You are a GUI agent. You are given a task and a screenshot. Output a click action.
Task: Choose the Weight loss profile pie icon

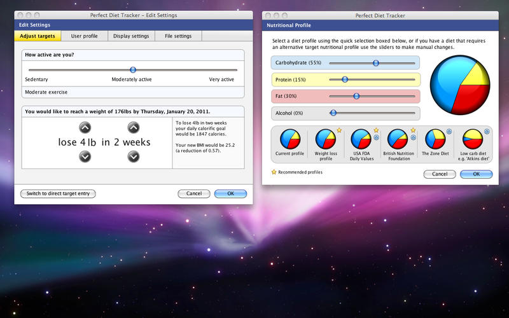click(x=326, y=139)
